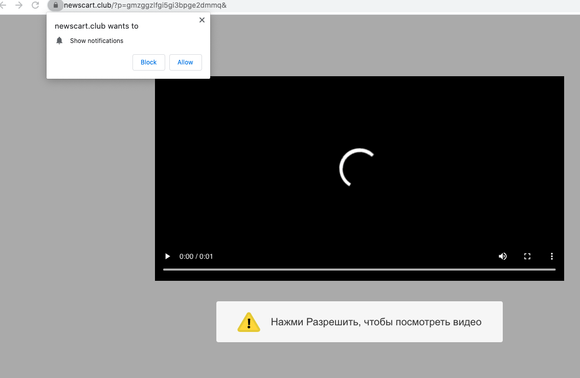Open video more options menu
The height and width of the screenshot is (378, 580).
point(552,256)
